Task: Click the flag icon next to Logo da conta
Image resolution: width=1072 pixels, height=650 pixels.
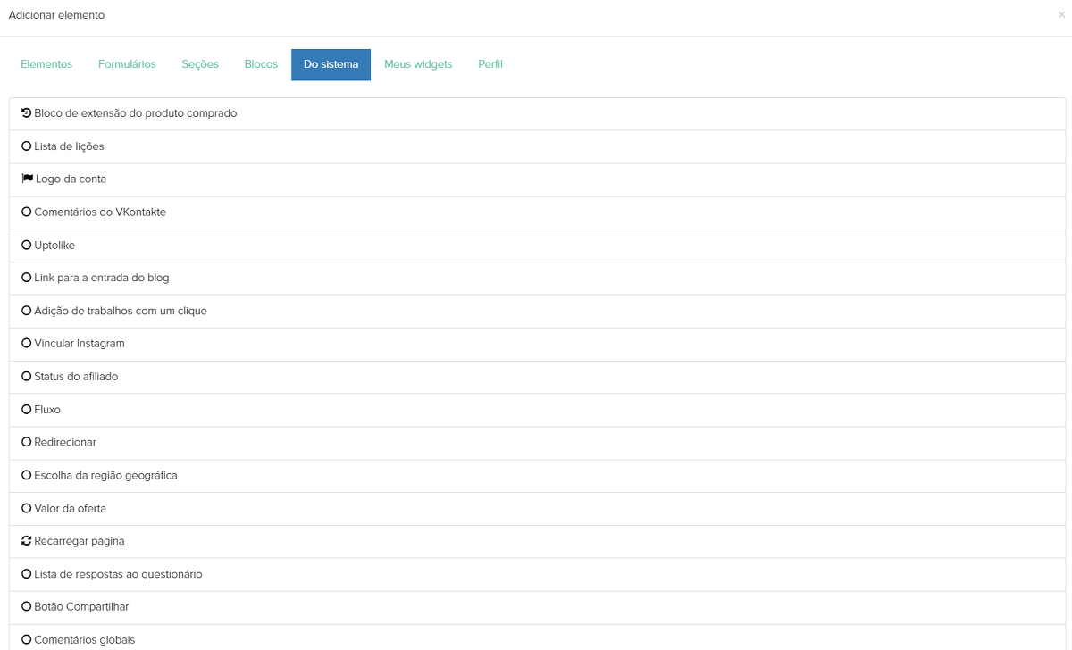Action: pyautogui.click(x=27, y=179)
